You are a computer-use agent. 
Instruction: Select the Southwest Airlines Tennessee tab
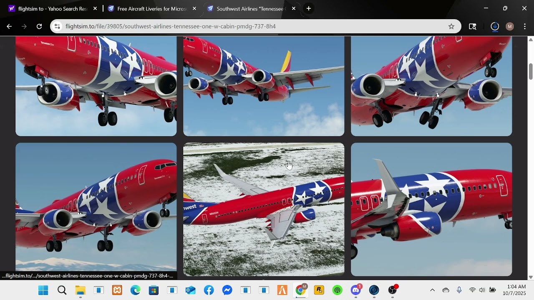251,8
